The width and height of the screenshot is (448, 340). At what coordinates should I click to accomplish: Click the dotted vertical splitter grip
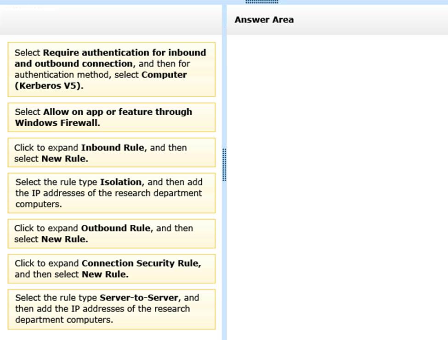click(x=224, y=165)
